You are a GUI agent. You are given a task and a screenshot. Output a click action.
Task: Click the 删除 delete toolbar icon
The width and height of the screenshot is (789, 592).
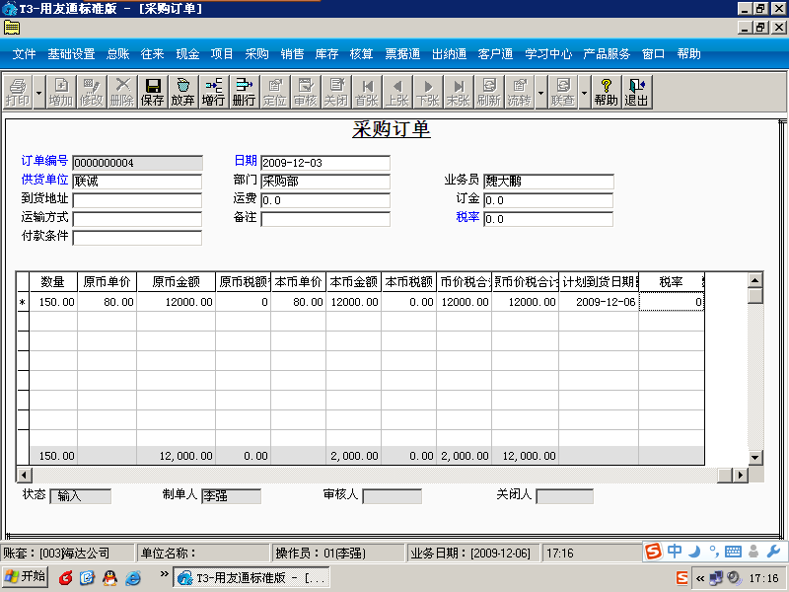pyautogui.click(x=121, y=92)
